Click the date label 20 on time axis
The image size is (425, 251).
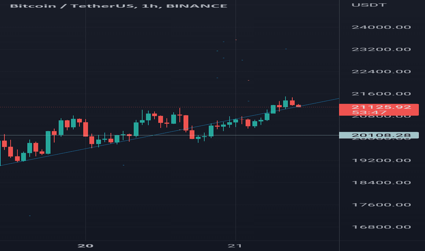click(x=85, y=246)
